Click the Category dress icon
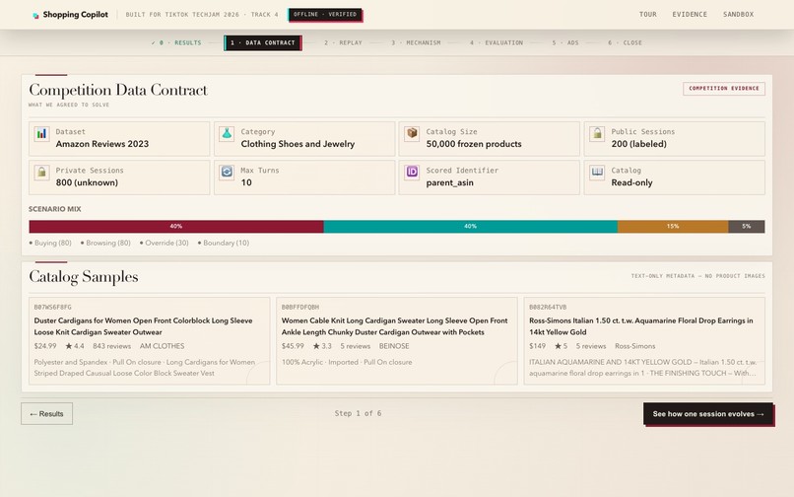The image size is (794, 497). [227, 134]
